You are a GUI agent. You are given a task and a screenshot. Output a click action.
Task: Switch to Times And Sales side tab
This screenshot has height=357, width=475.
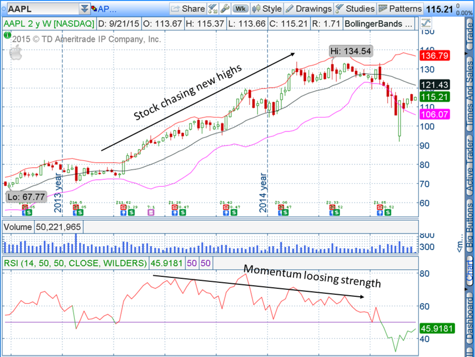click(469, 94)
